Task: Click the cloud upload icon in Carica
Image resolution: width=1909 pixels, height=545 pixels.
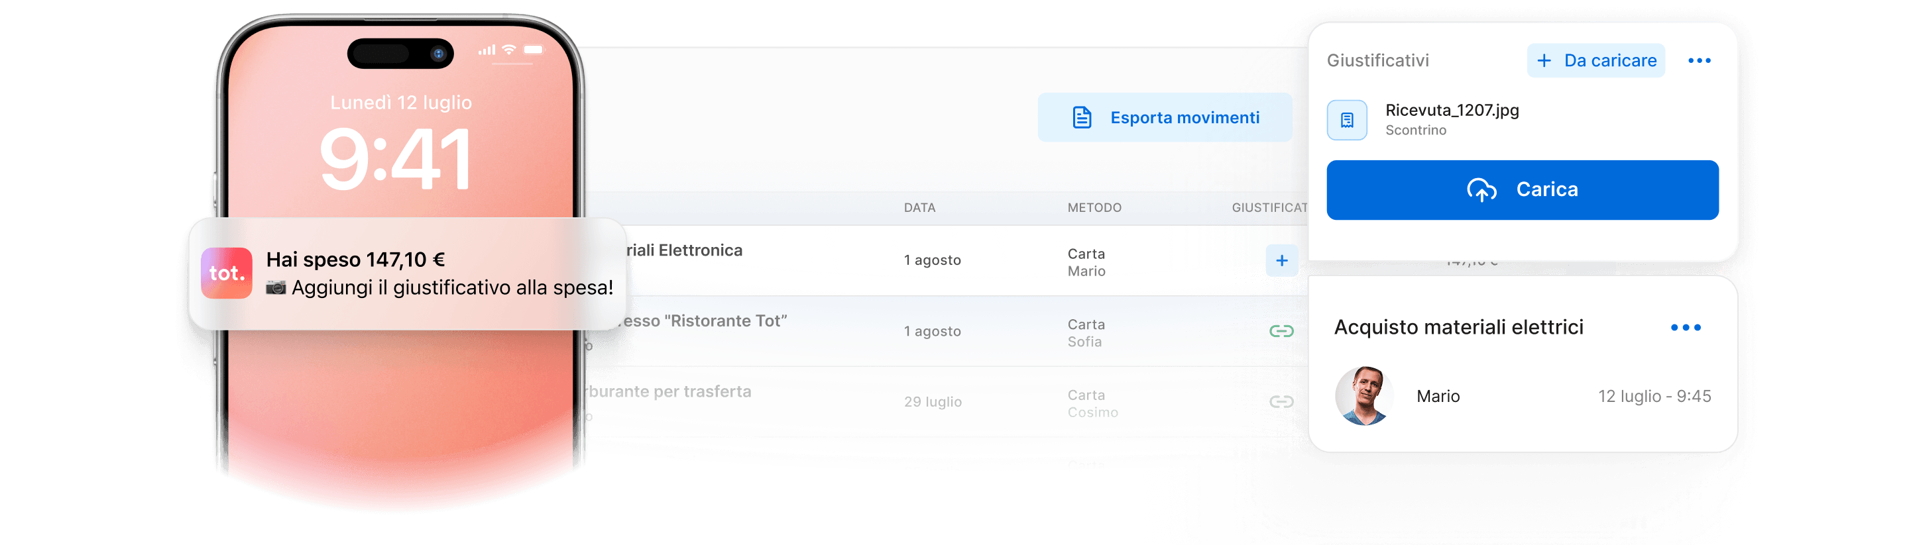Action: coord(1481,189)
